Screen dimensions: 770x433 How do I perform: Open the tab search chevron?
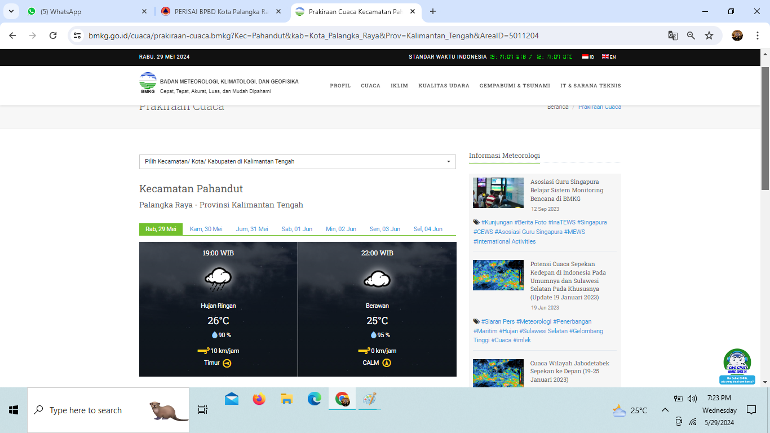(x=11, y=11)
